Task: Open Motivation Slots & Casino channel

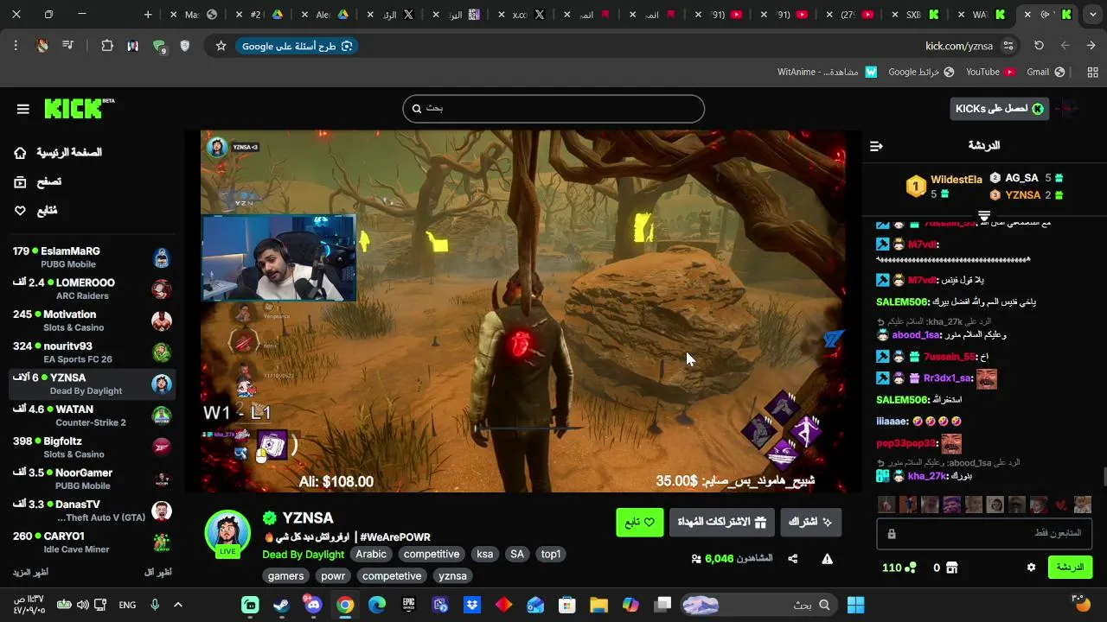Action: click(x=93, y=321)
